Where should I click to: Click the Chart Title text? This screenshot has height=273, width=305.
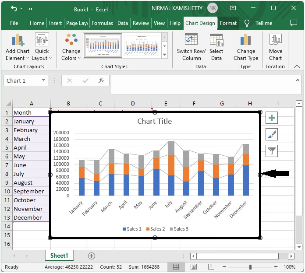[x=155, y=121]
